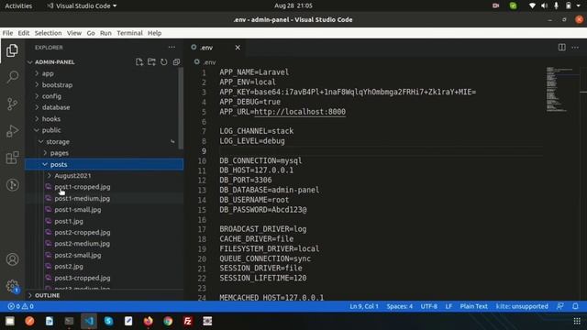Open Chrome from the taskbar
587x330 pixels.
(168, 321)
